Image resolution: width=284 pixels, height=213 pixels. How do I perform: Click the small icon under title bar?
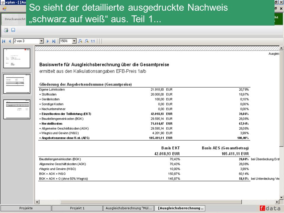pos(4,9)
